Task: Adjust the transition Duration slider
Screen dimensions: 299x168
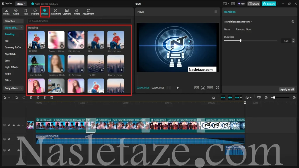Action: (x=241, y=41)
